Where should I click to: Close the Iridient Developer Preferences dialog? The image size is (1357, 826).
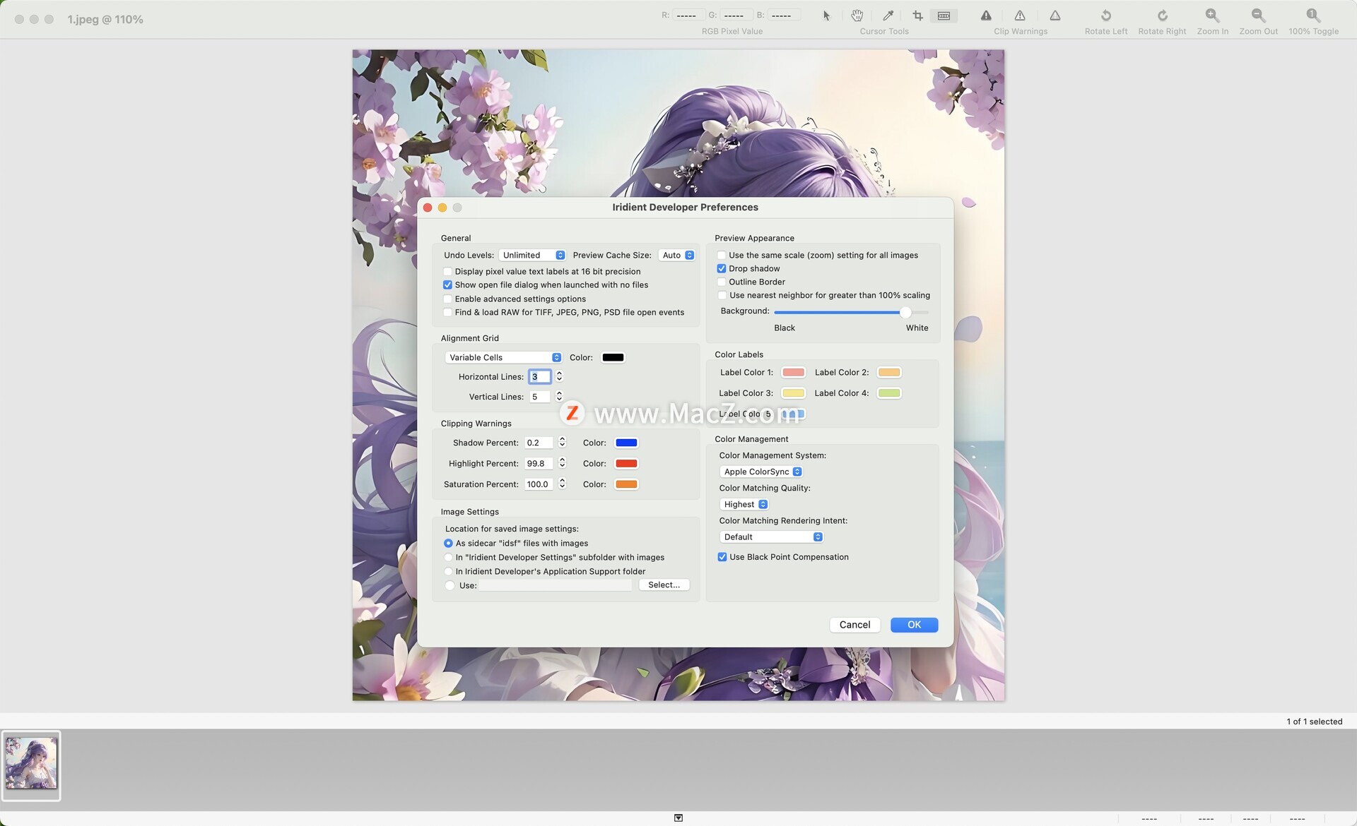pyautogui.click(x=428, y=208)
